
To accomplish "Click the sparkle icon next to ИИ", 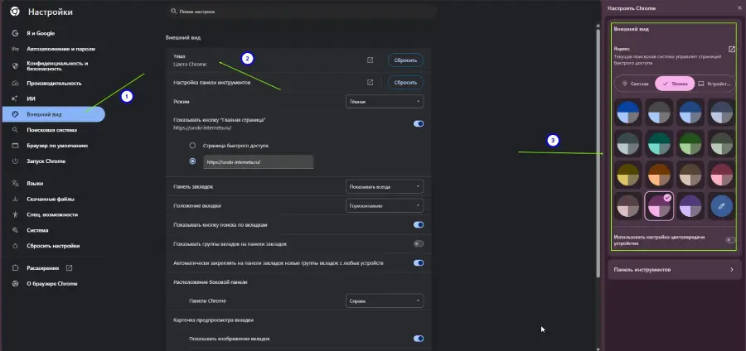I will [x=15, y=99].
